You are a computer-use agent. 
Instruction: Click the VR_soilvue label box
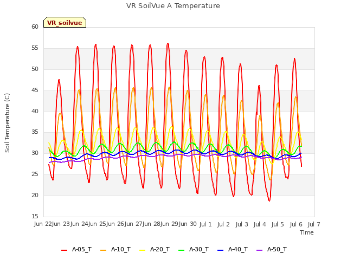65,22
